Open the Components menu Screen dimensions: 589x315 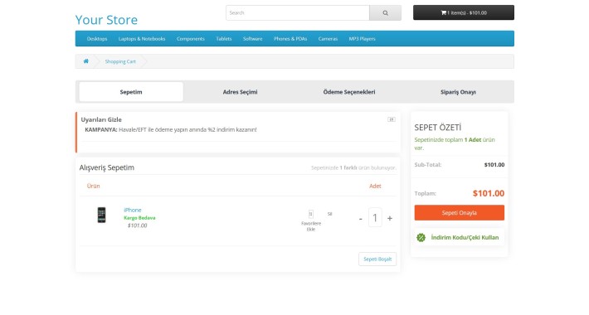coord(191,39)
